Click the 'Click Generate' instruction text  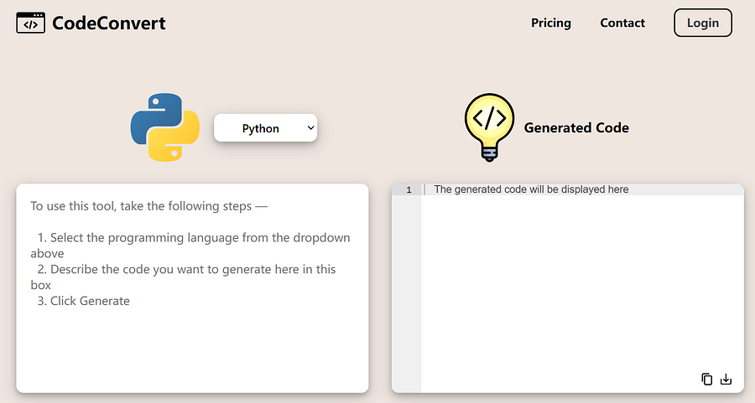(83, 301)
